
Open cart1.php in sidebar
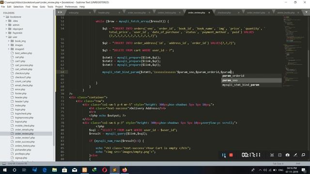(20, 61)
